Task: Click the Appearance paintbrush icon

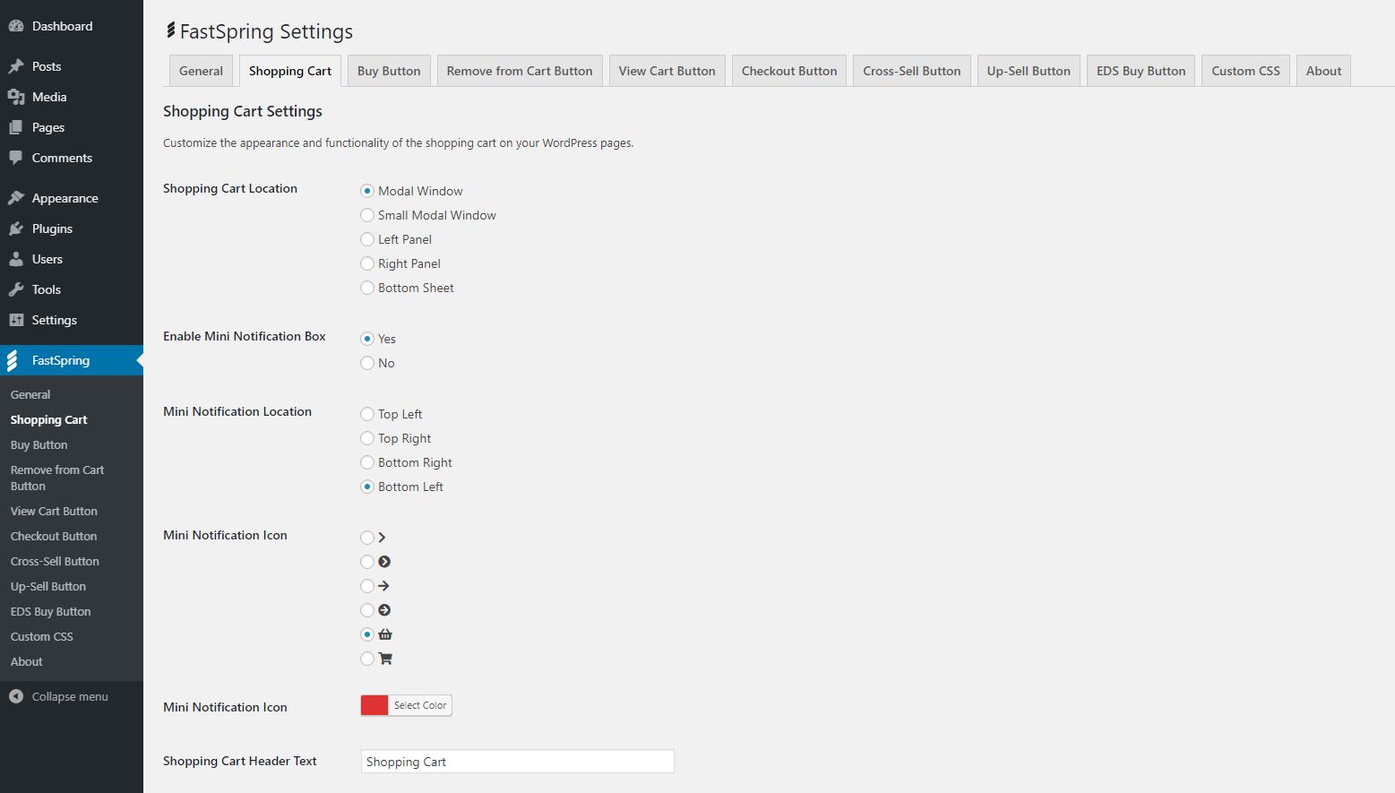Action: pos(16,198)
